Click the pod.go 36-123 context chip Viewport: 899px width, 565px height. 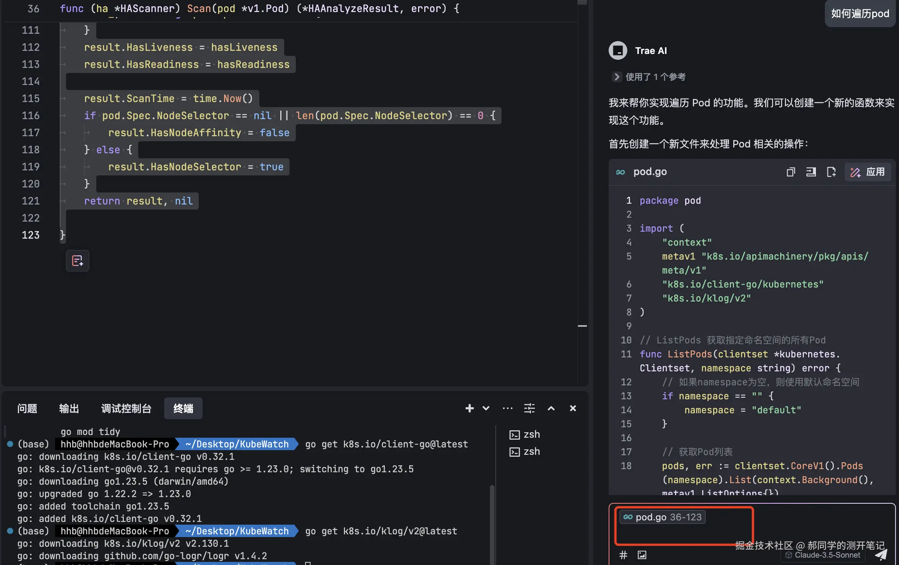(663, 517)
